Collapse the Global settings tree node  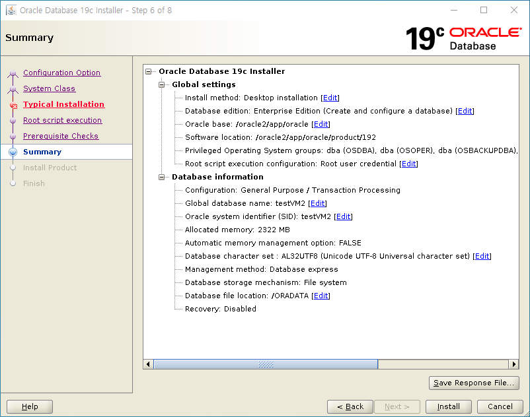pyautogui.click(x=161, y=84)
